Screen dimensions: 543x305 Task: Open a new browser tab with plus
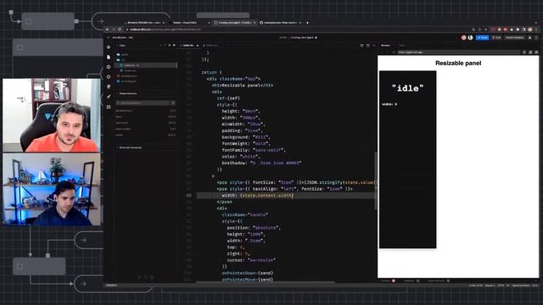pos(307,23)
